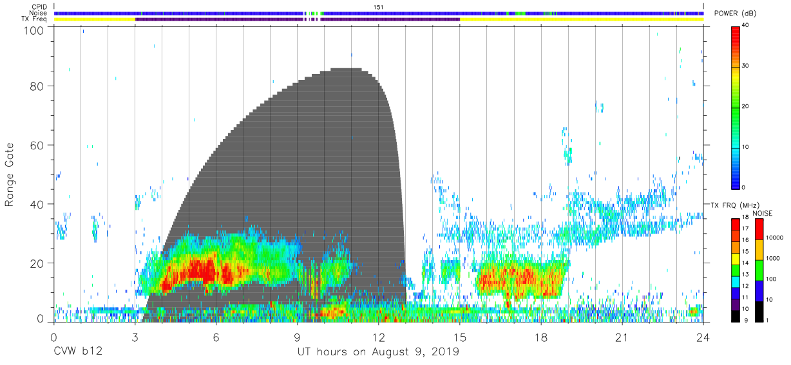
Task: Click the 'CVW b12' radar beam label
Action: coord(77,352)
